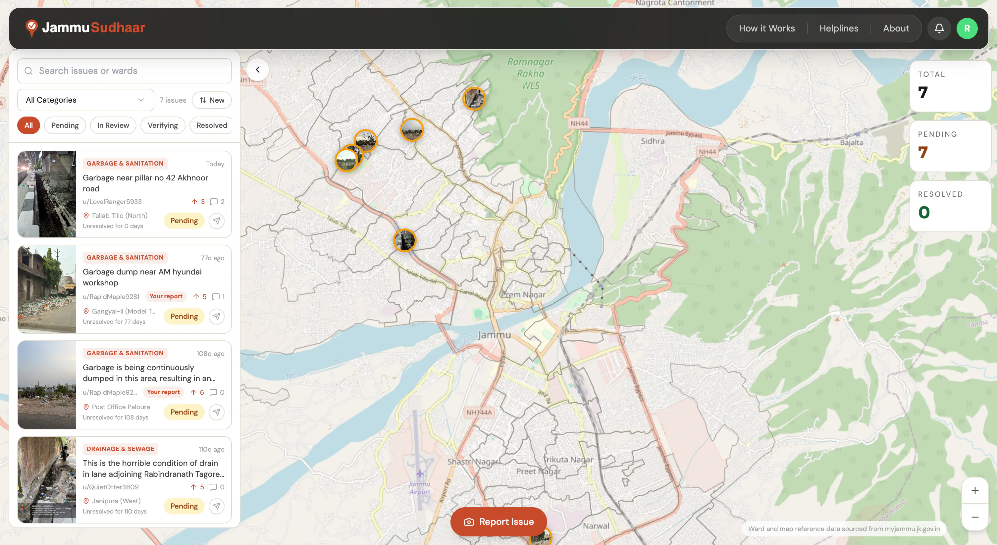Collapse the issues sidebar panel

tap(258, 70)
